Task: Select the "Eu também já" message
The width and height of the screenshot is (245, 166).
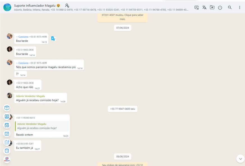Action: [24, 148]
